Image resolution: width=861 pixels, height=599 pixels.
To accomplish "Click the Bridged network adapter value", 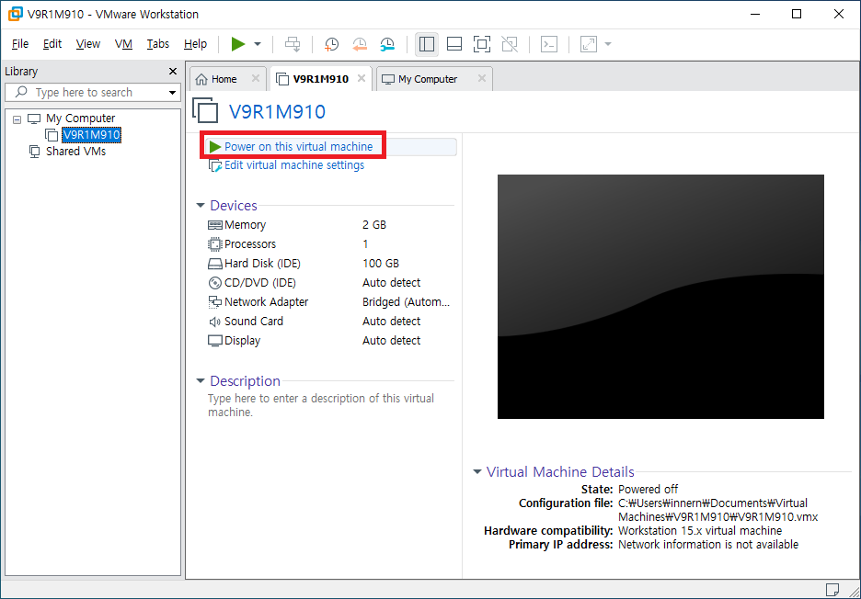I will pyautogui.click(x=406, y=301).
